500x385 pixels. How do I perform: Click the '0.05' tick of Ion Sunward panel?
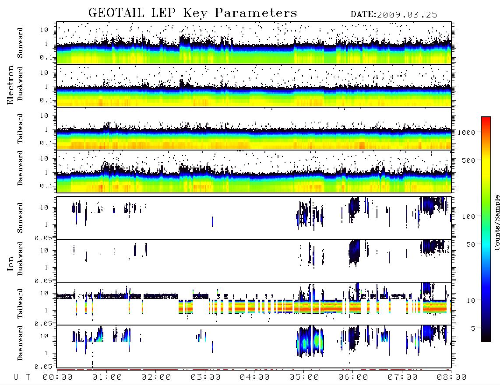[43, 238]
